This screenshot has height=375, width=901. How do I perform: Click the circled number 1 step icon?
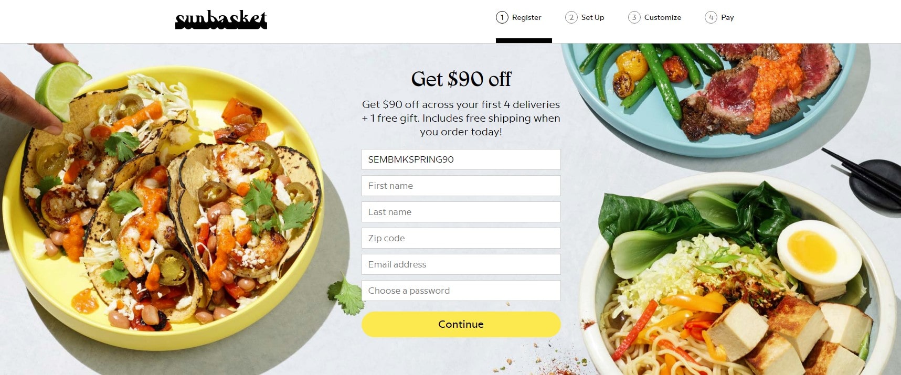502,17
